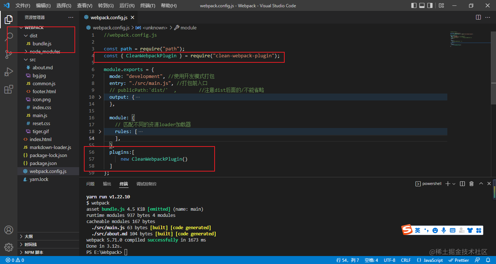Click 空格: 4 indentation setting
This screenshot has height=264, width=496.
(371, 260)
